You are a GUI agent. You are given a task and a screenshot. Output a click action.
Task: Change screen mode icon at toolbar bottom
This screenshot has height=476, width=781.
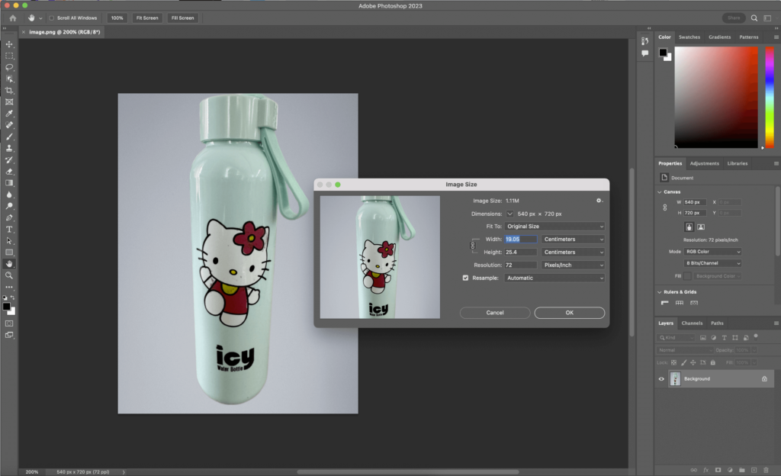coord(9,335)
